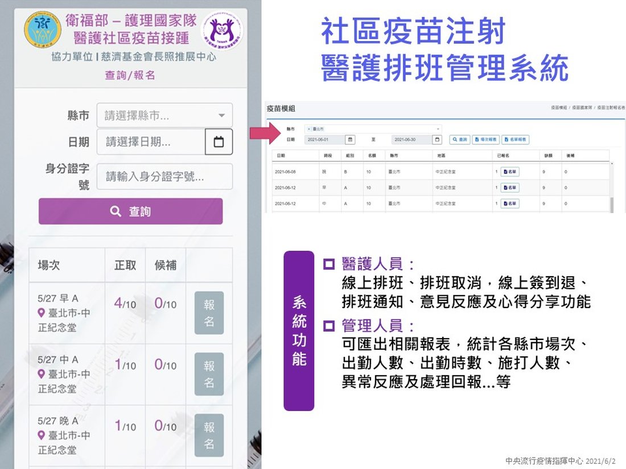Click 報名 for the 5/27 早 A session
This screenshot has width=626, height=469.
(x=209, y=313)
